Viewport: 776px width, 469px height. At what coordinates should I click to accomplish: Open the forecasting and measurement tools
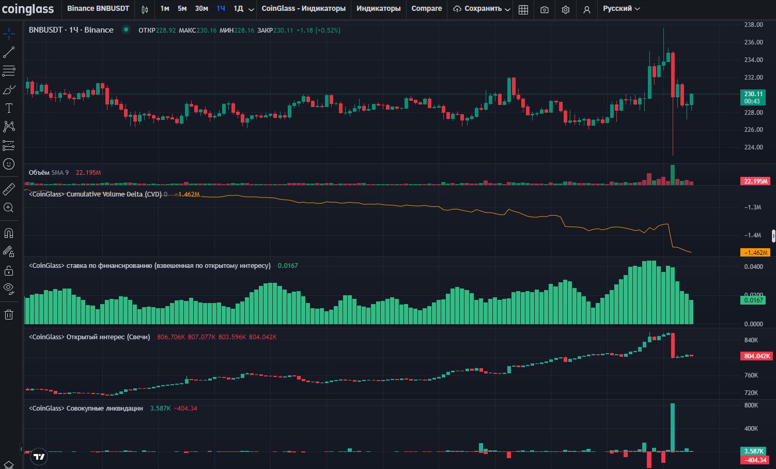(9, 145)
